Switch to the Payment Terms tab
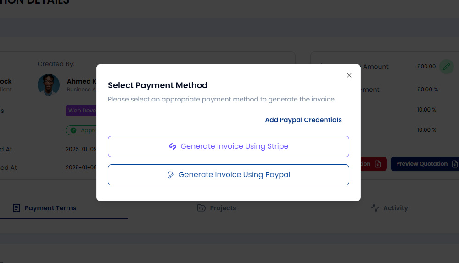 tap(45, 208)
